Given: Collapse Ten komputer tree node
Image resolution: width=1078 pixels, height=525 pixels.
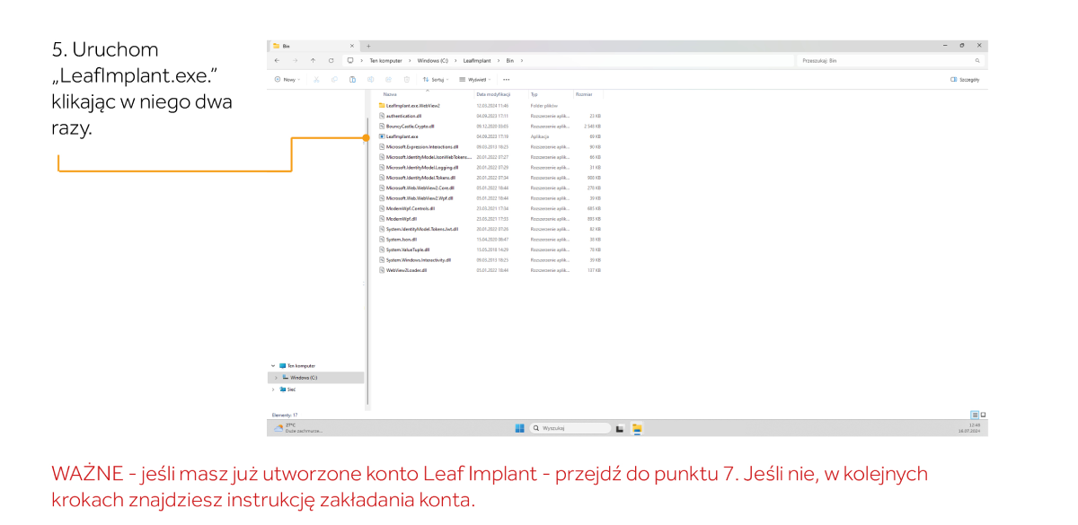Looking at the screenshot, I should pos(273,366).
